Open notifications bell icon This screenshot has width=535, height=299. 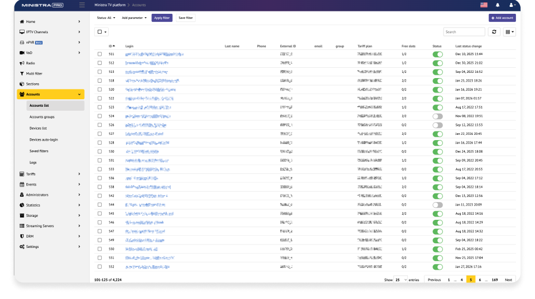[x=498, y=5]
